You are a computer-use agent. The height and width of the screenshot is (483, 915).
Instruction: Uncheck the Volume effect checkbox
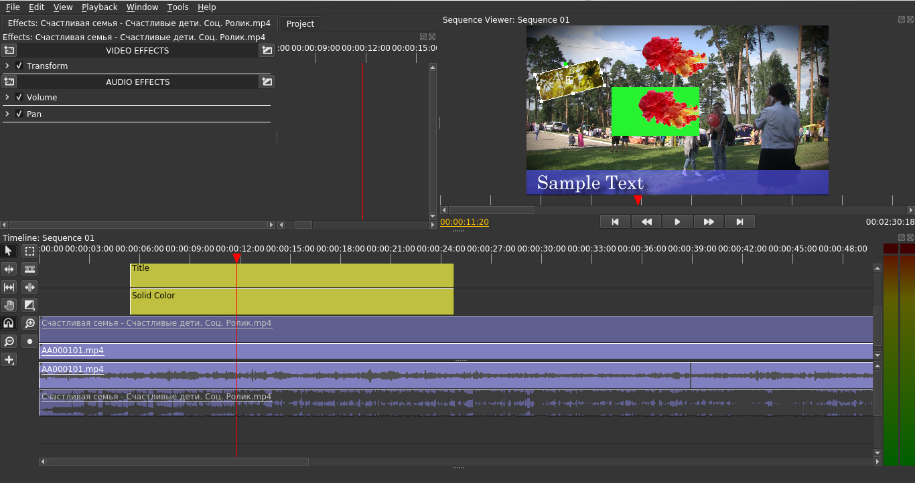19,97
